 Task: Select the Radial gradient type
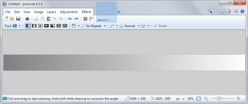coord(46,26)
